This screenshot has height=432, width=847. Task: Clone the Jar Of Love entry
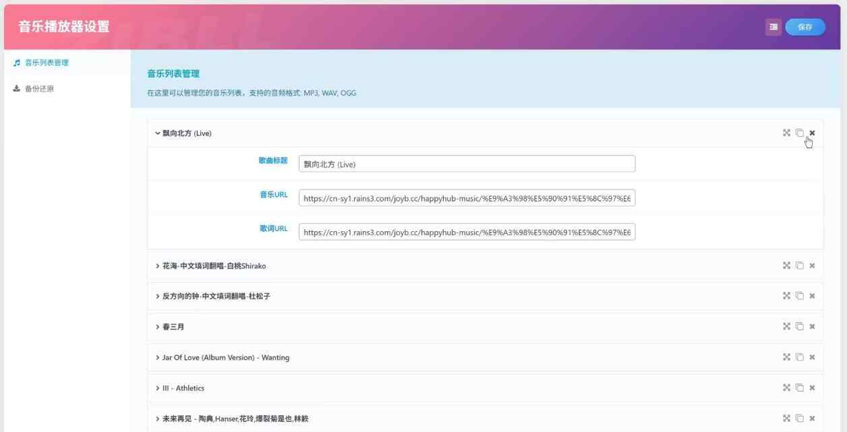point(799,357)
